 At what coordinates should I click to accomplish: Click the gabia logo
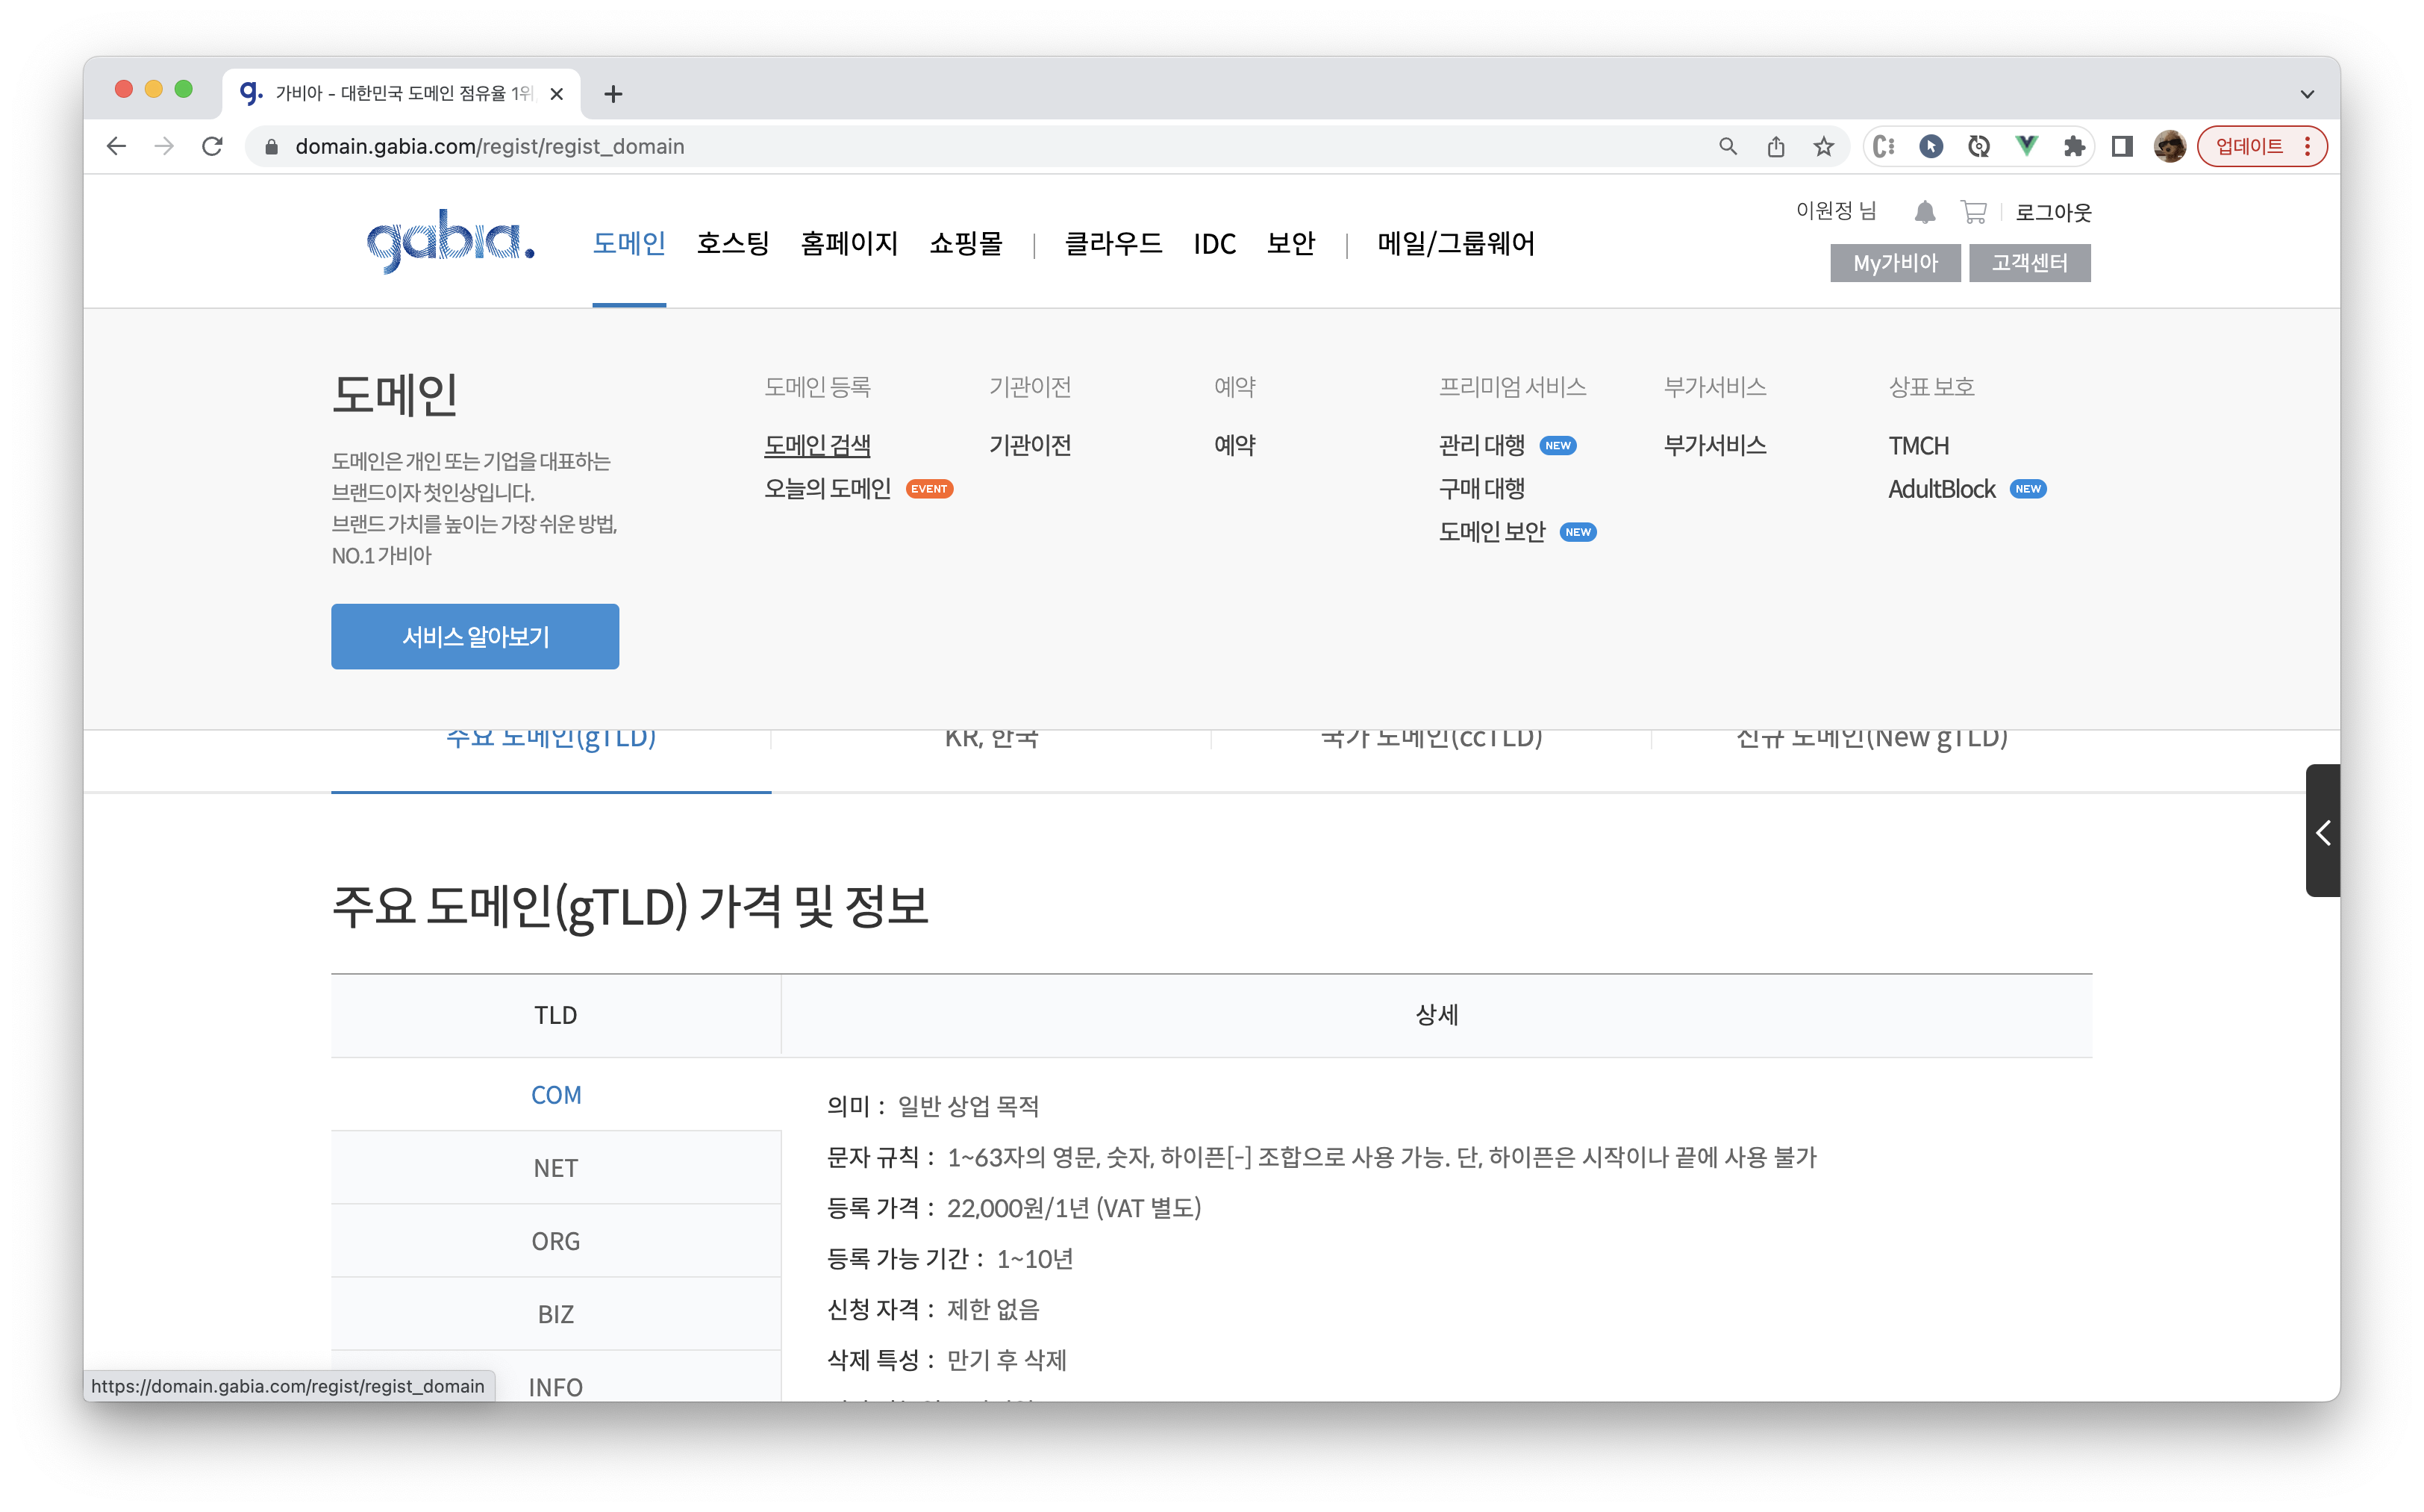[451, 241]
